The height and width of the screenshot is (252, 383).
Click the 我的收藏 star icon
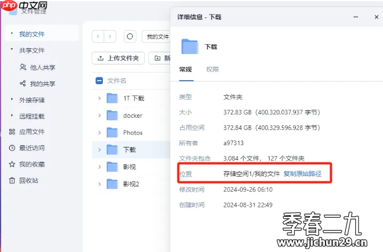[12, 164]
